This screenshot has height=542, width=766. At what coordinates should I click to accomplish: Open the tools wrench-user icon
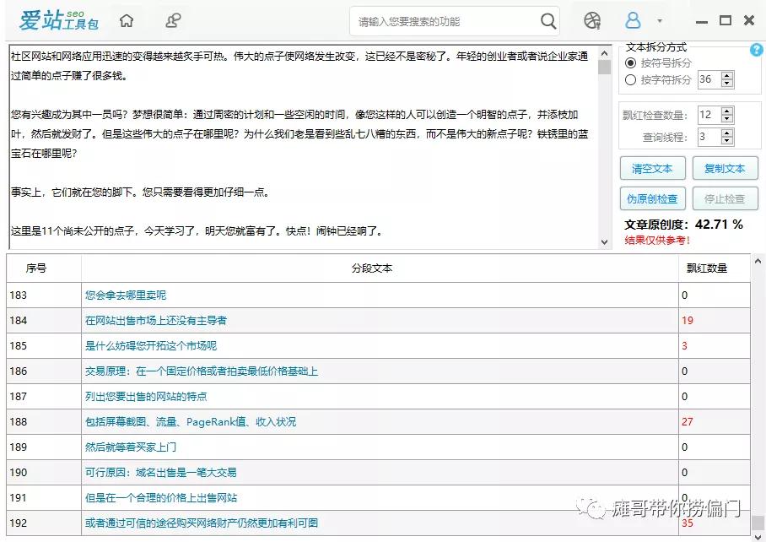pos(173,20)
